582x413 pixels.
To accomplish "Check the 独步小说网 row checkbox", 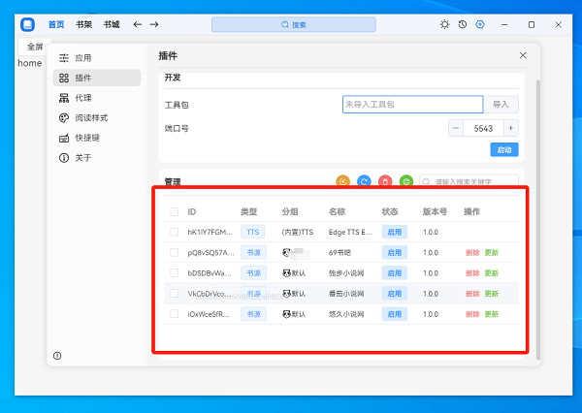I will (174, 273).
